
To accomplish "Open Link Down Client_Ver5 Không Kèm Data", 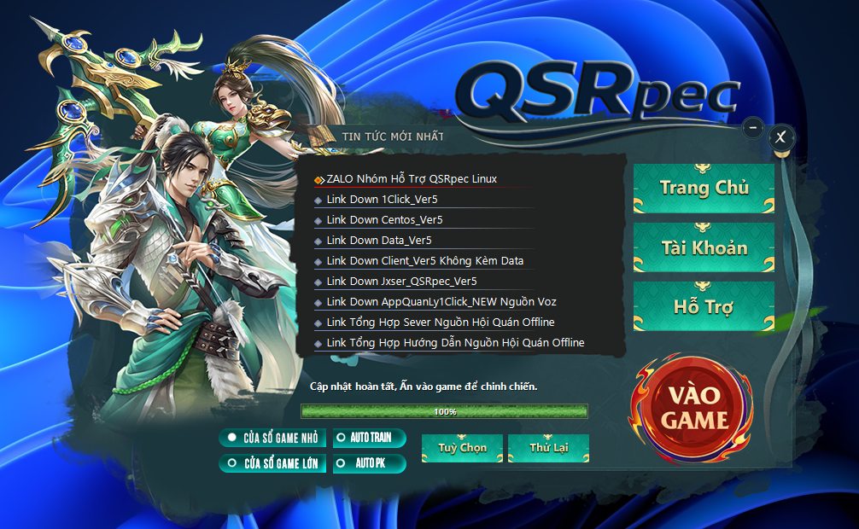I will tap(424, 261).
